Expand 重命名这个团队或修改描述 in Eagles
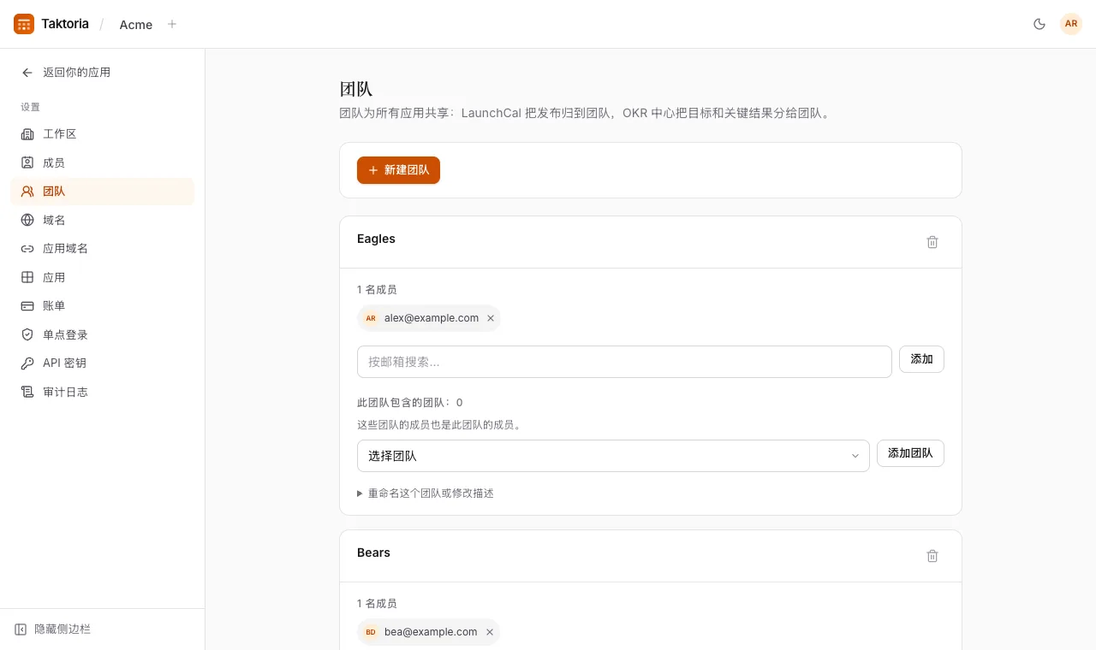Screen dimensions: 1096x650 pyautogui.click(x=426, y=493)
